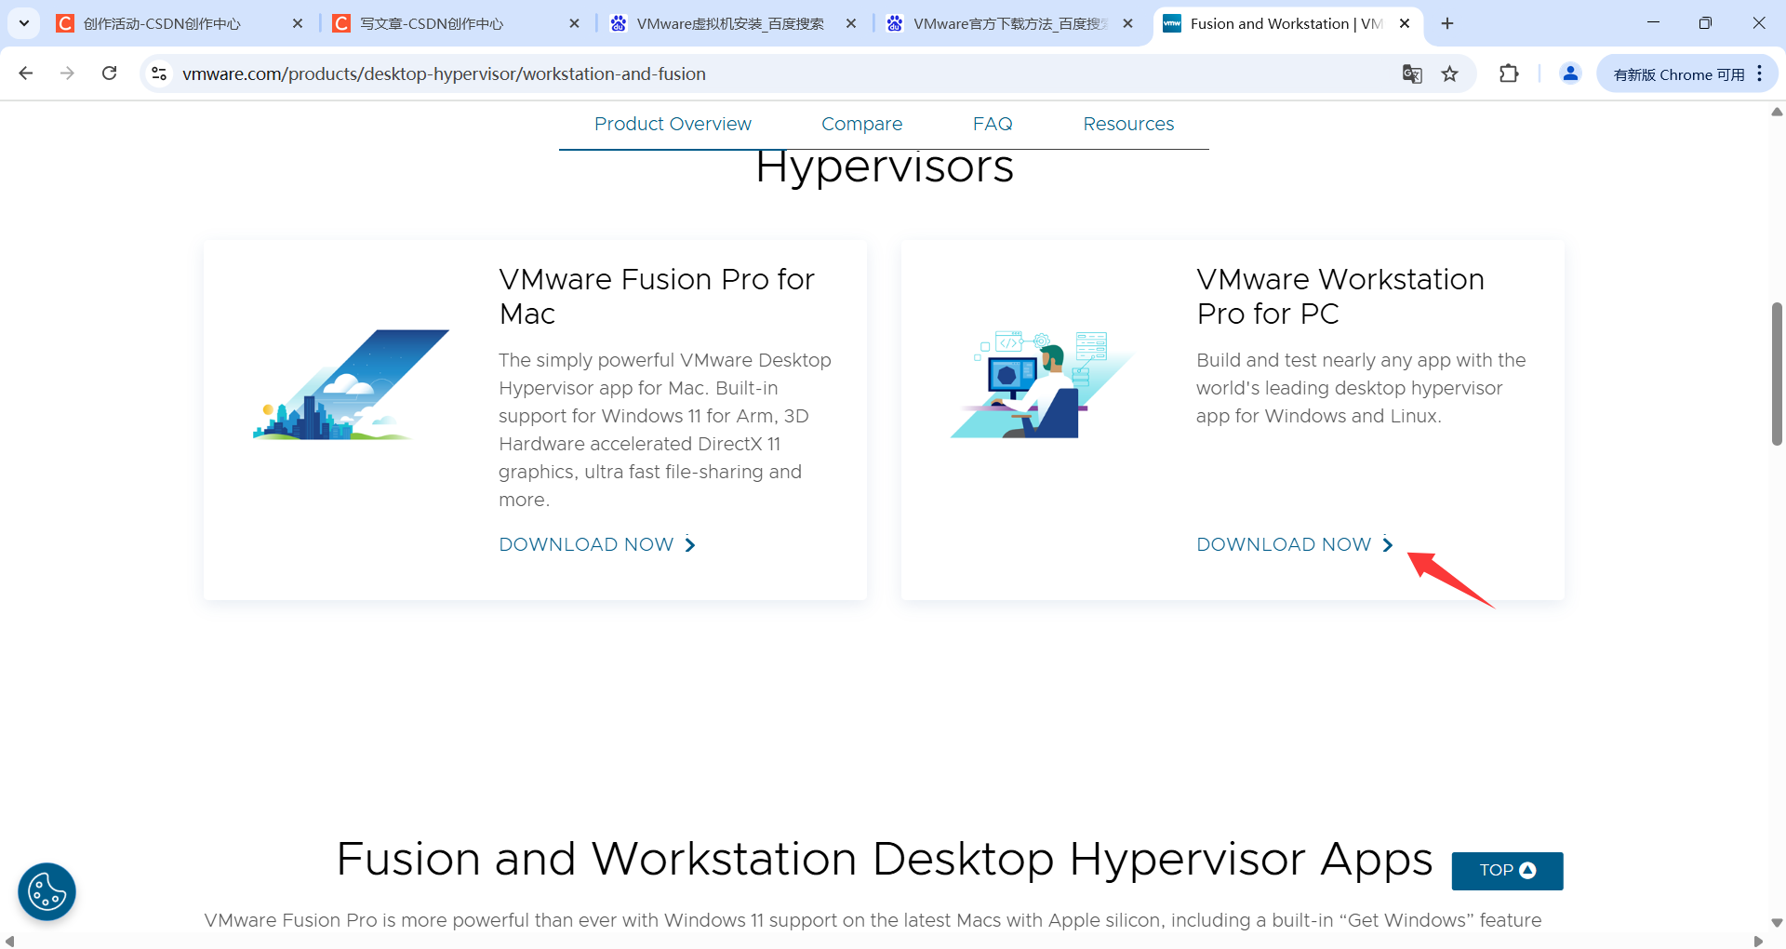Click the horizontal scroll left arrow
1786x949 pixels.
click(x=9, y=941)
